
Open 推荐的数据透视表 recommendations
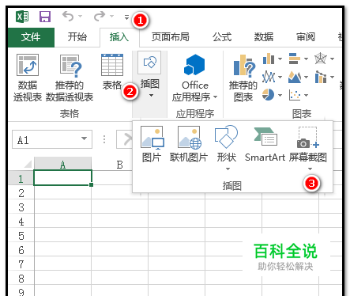(70, 78)
